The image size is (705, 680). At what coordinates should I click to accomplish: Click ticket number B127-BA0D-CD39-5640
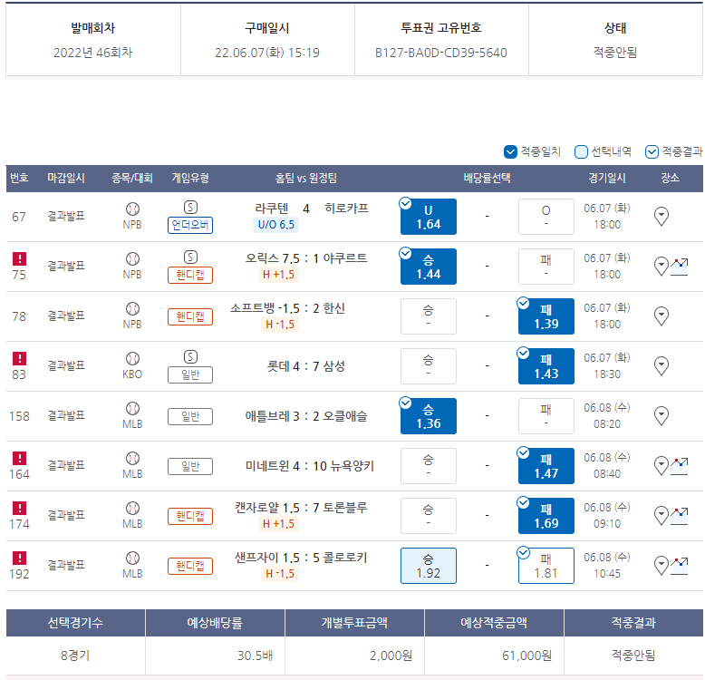click(x=441, y=53)
